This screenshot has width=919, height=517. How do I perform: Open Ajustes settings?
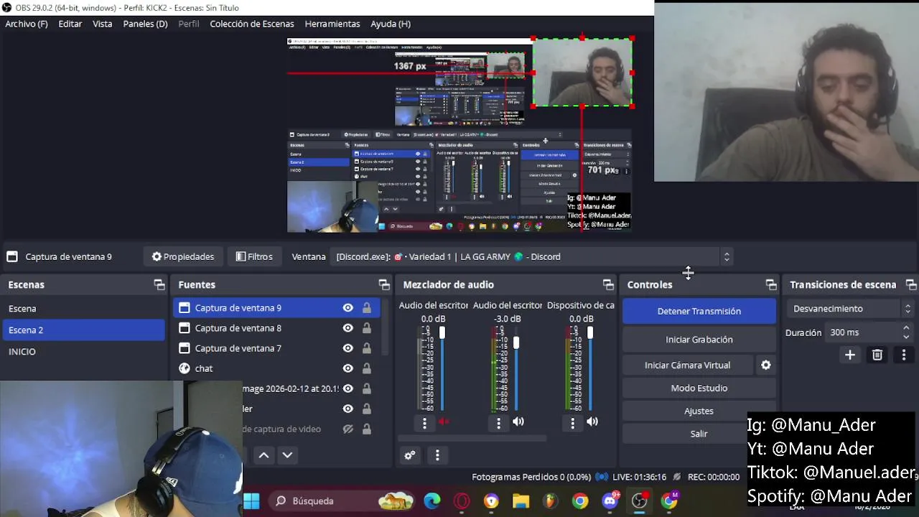coord(699,411)
